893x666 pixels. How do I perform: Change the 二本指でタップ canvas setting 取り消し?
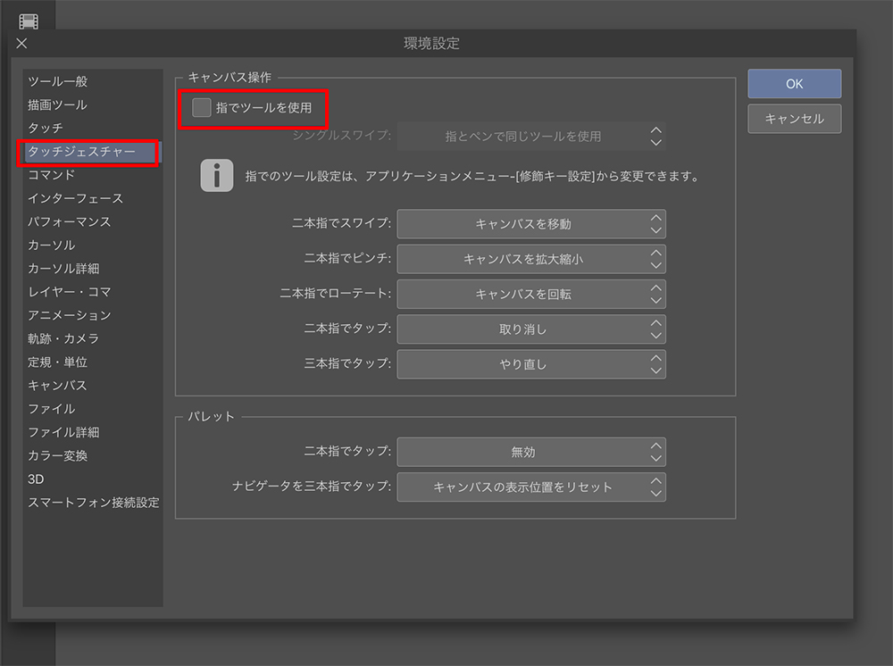click(530, 329)
